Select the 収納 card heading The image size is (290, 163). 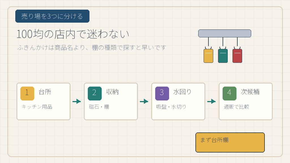pyautogui.click(x=112, y=92)
